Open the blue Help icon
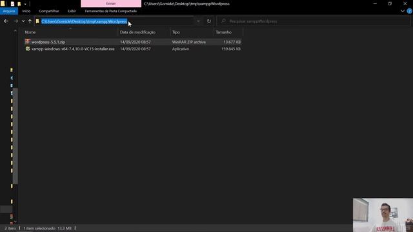Viewport: 413px width, 232px height. 410,11
